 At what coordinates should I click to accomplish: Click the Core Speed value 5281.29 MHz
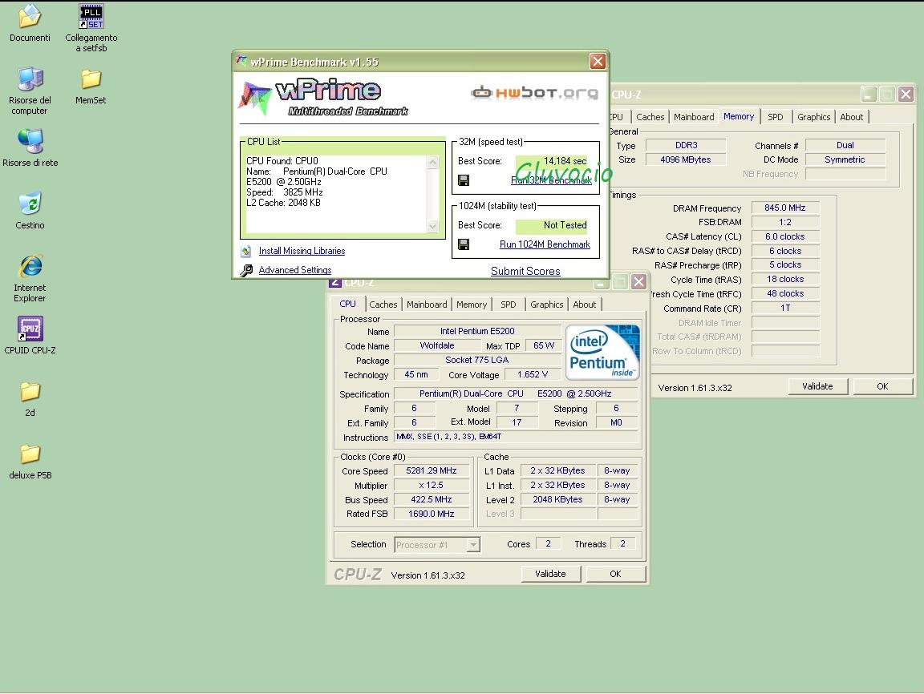pyautogui.click(x=432, y=471)
